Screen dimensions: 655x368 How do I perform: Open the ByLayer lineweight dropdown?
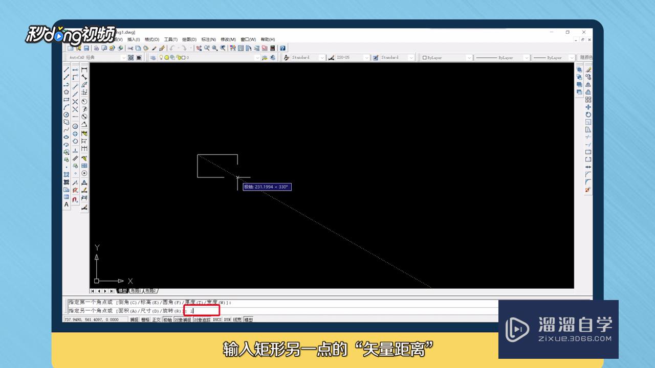pos(553,58)
